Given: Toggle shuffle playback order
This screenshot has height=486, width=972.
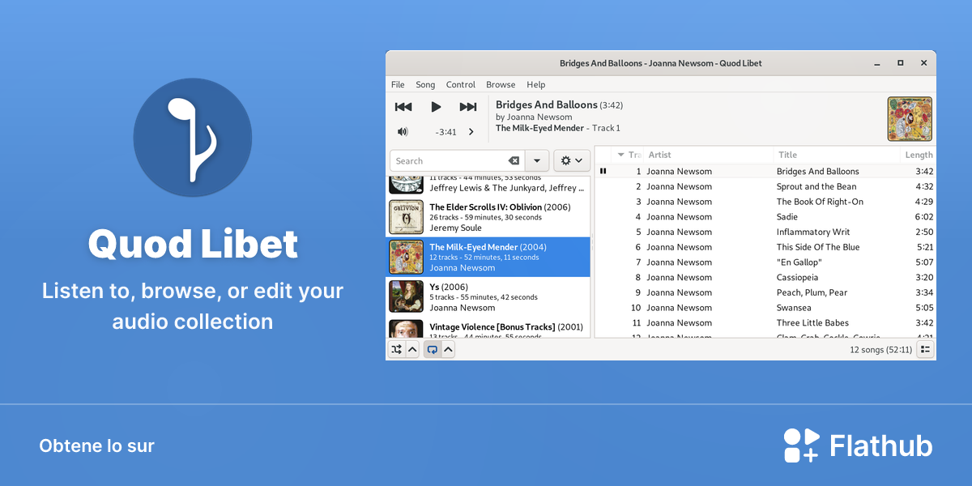Looking at the screenshot, I should (396, 350).
